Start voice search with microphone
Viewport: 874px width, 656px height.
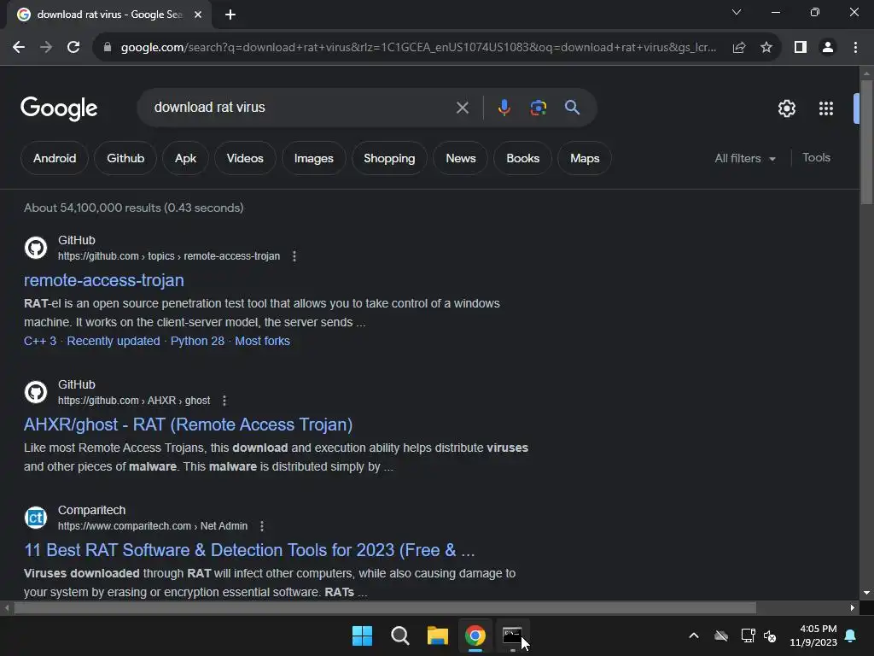pyautogui.click(x=504, y=108)
